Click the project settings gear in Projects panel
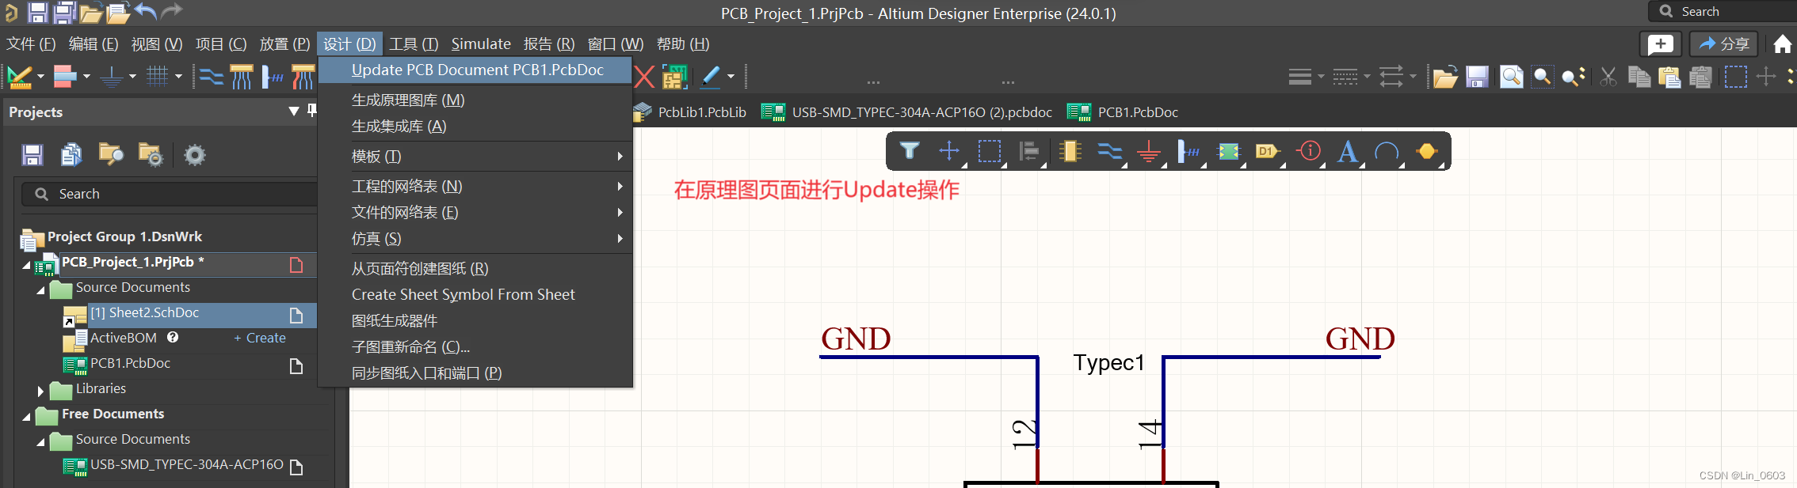The image size is (1797, 488). pos(194,154)
